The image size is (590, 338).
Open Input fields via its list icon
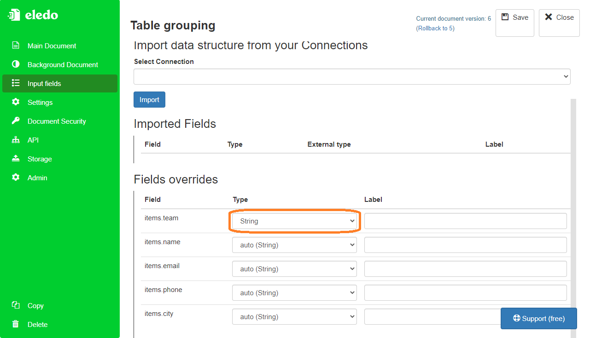(x=17, y=83)
